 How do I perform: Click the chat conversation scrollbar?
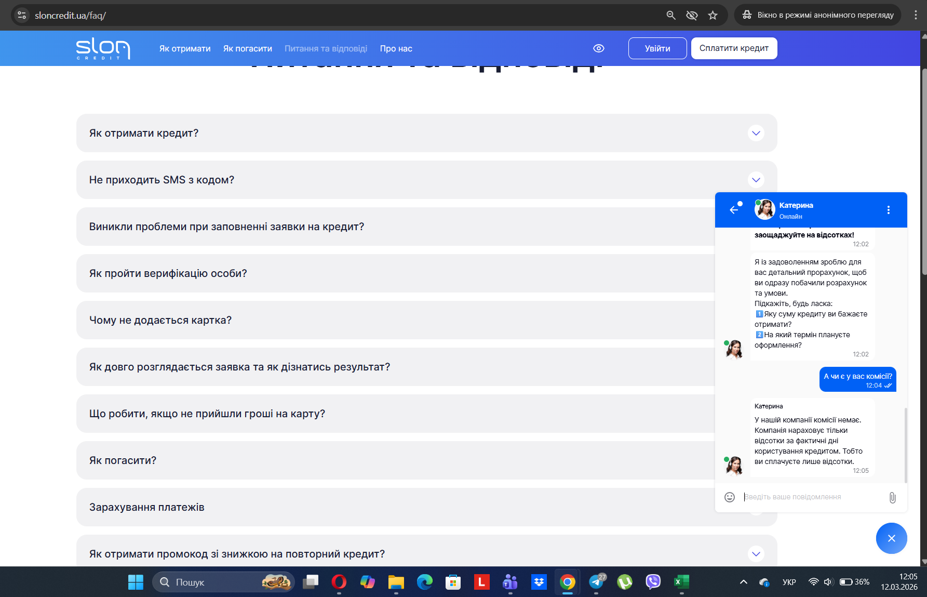pyautogui.click(x=906, y=445)
